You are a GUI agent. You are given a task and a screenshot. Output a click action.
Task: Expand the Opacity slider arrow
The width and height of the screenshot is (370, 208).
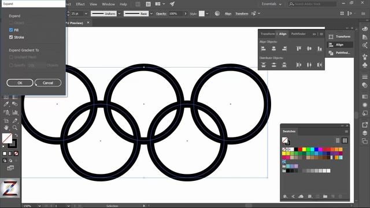pyautogui.click(x=186, y=14)
